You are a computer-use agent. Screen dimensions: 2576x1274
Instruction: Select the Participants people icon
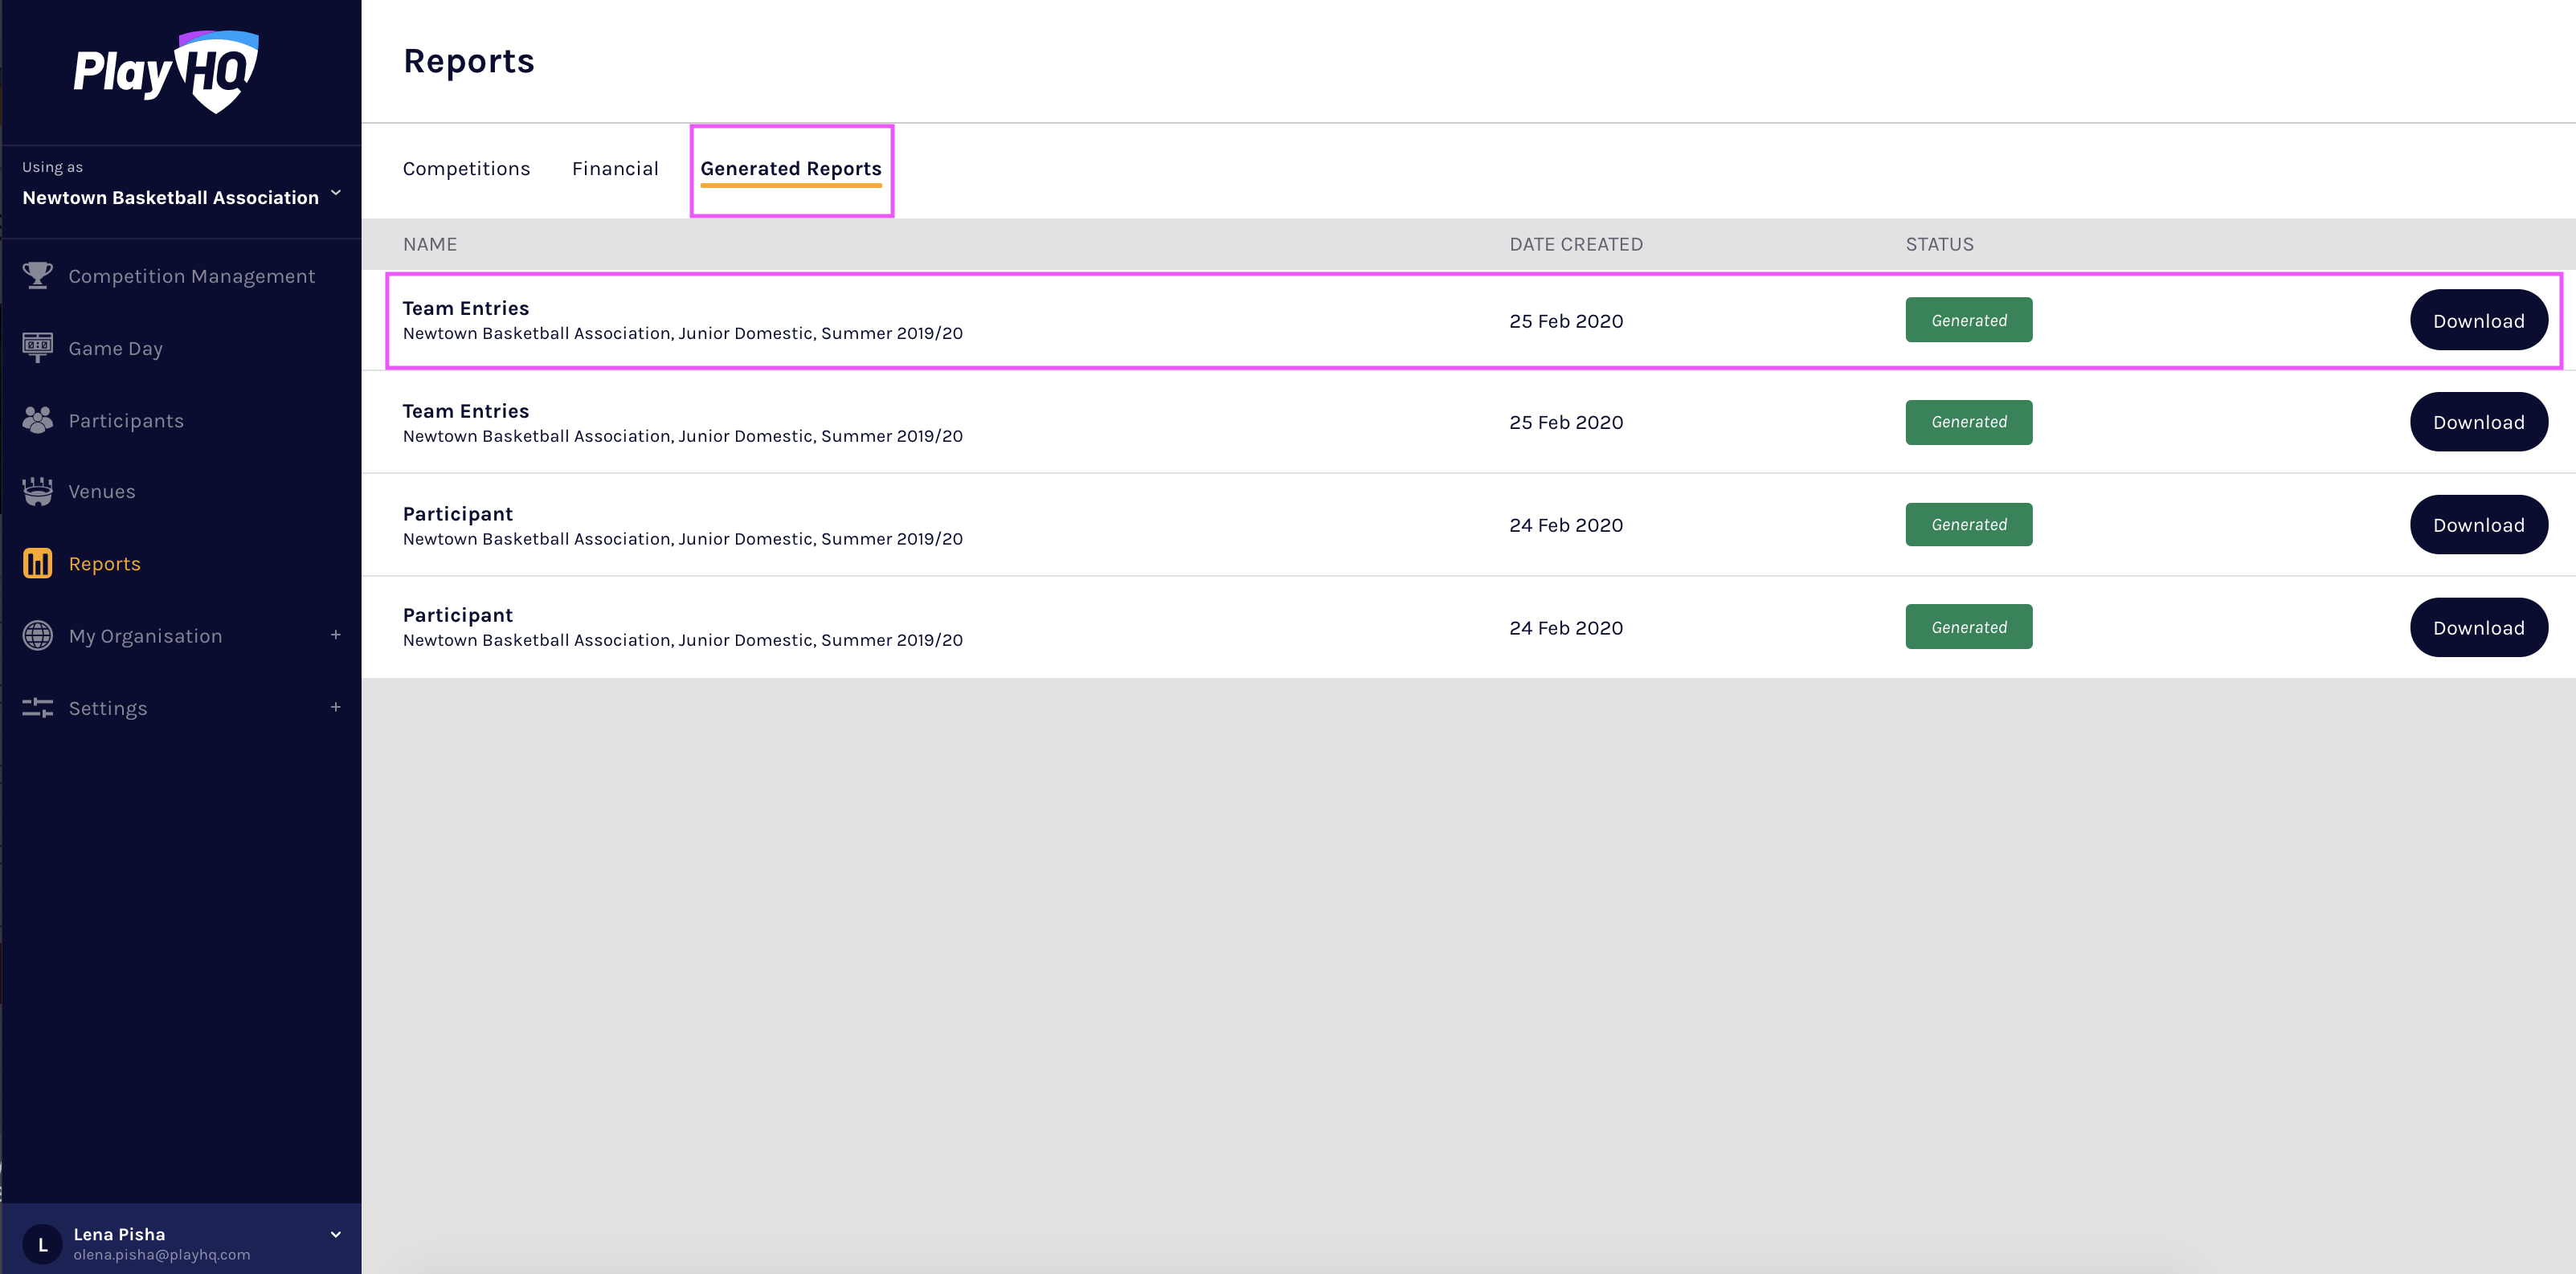click(38, 420)
